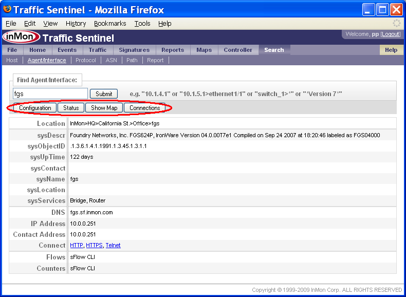Click the Welcome, pp user text
This screenshot has height=297, width=406.
click(x=362, y=34)
